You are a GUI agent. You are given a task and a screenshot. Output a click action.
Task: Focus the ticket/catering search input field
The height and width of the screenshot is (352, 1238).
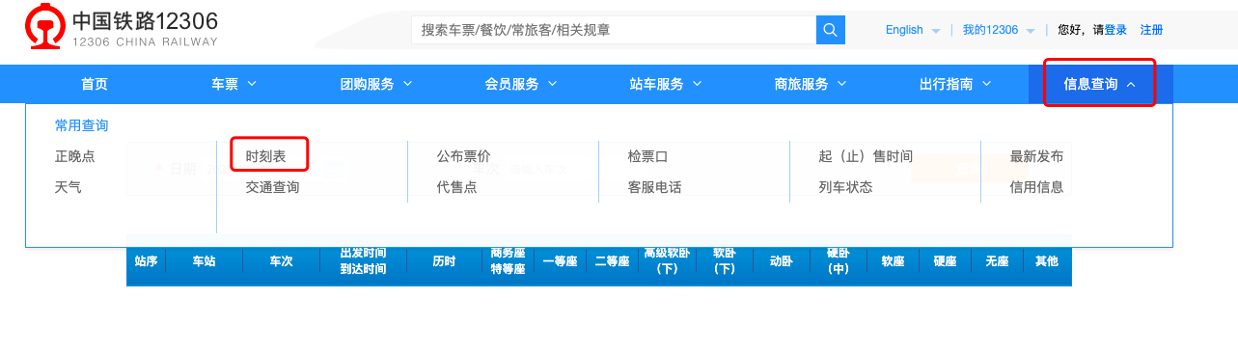coord(614,30)
